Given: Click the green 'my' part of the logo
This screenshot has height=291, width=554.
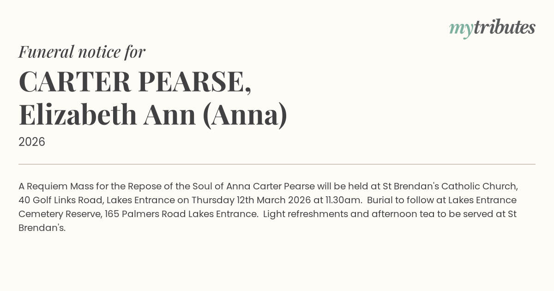Looking at the screenshot, I should pyautogui.click(x=461, y=30).
